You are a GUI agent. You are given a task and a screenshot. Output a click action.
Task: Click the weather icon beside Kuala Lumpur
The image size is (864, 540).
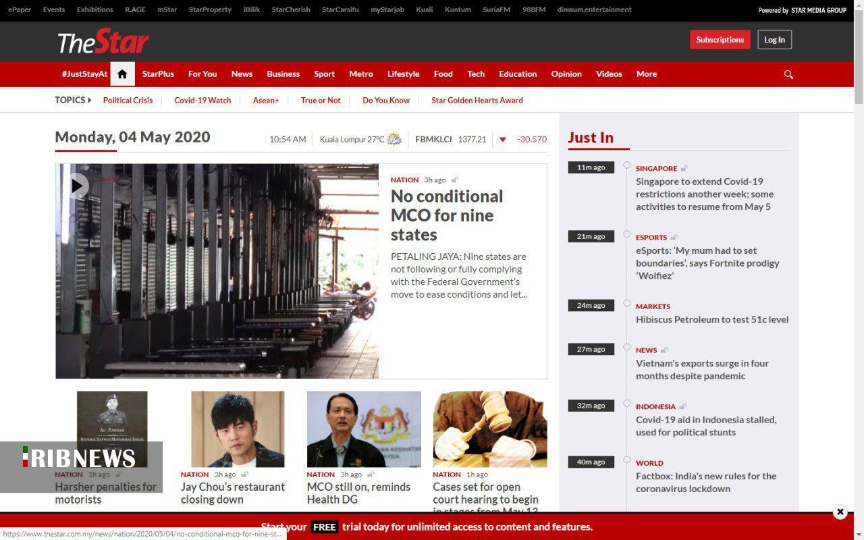point(394,139)
